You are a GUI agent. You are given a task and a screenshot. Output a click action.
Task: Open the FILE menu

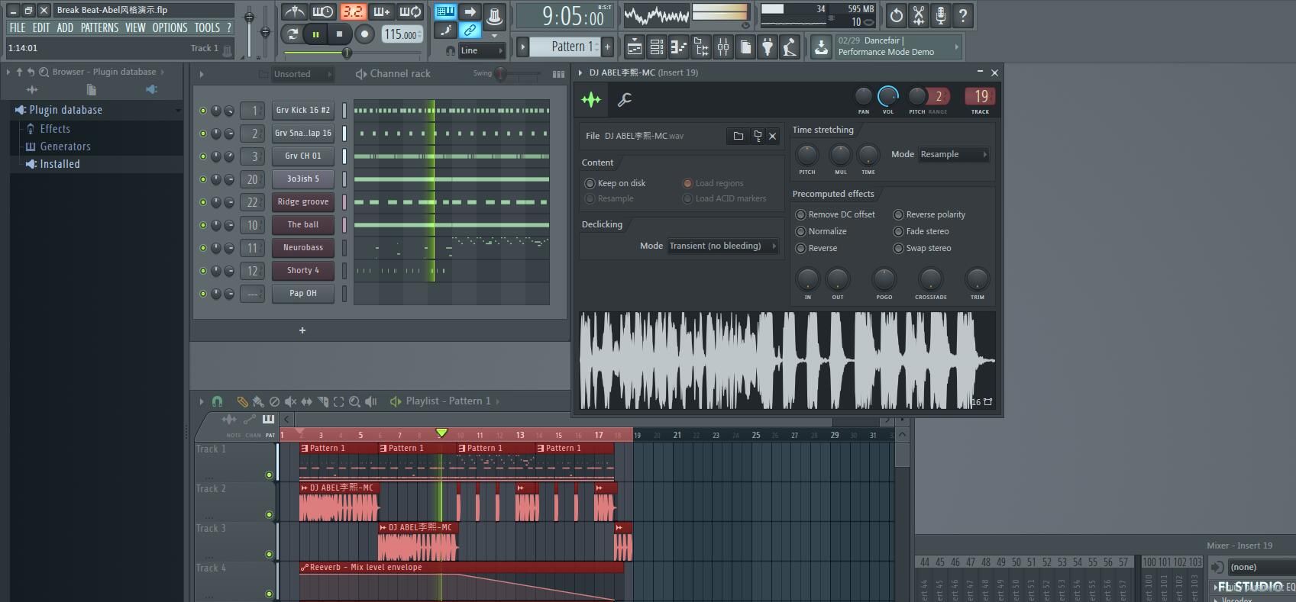click(17, 27)
